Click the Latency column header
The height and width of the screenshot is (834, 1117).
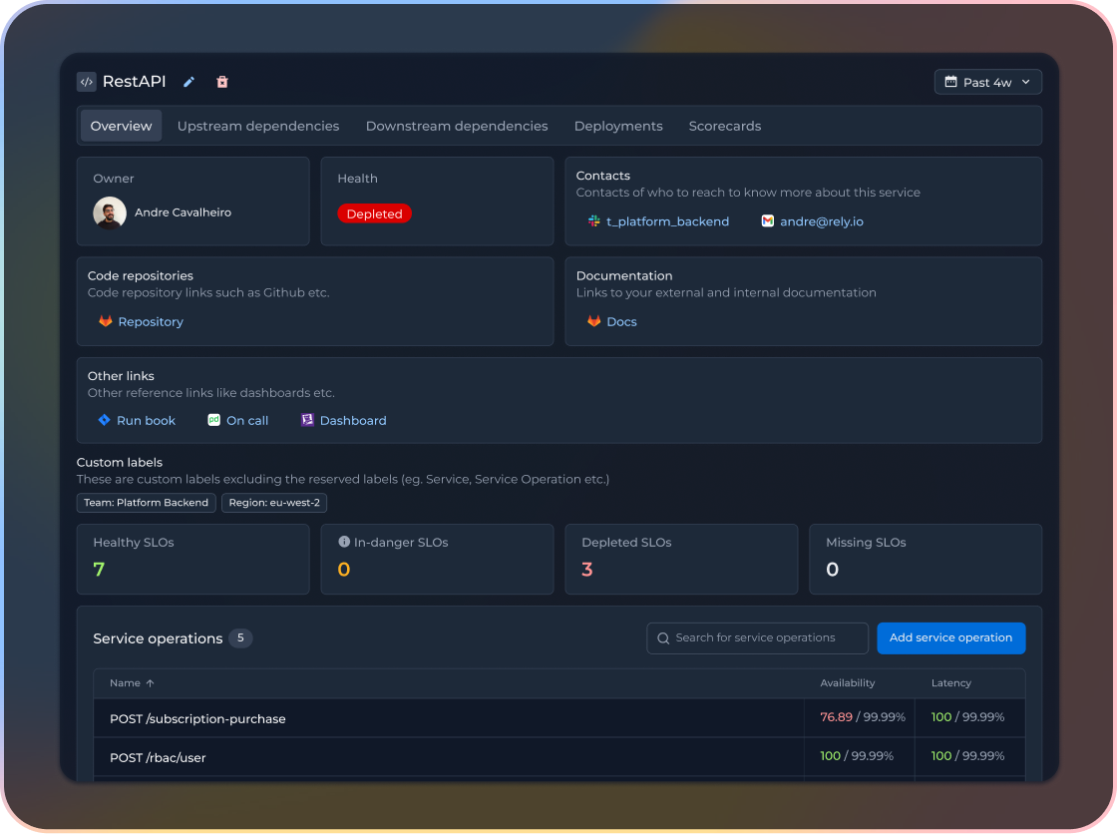pos(951,683)
